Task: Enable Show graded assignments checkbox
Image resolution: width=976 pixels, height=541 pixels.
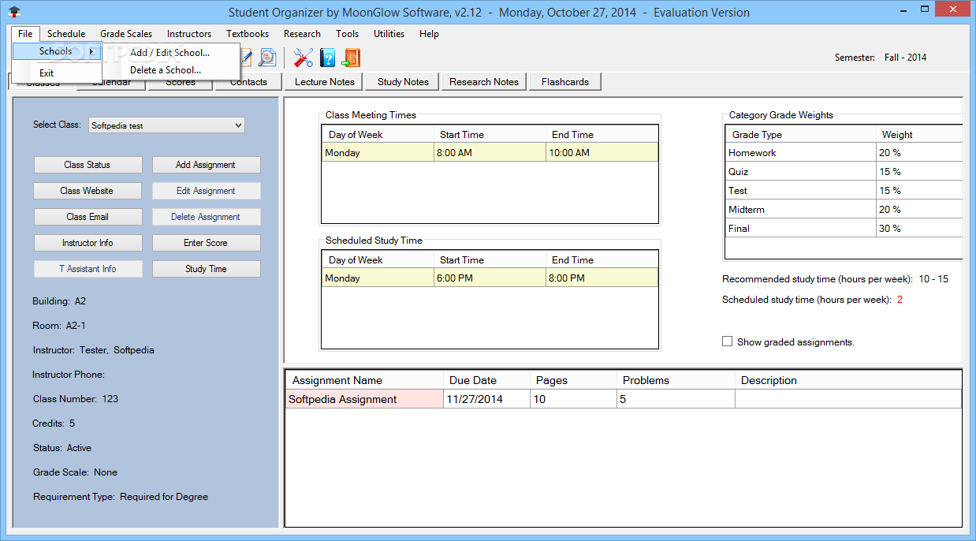Action: point(727,341)
